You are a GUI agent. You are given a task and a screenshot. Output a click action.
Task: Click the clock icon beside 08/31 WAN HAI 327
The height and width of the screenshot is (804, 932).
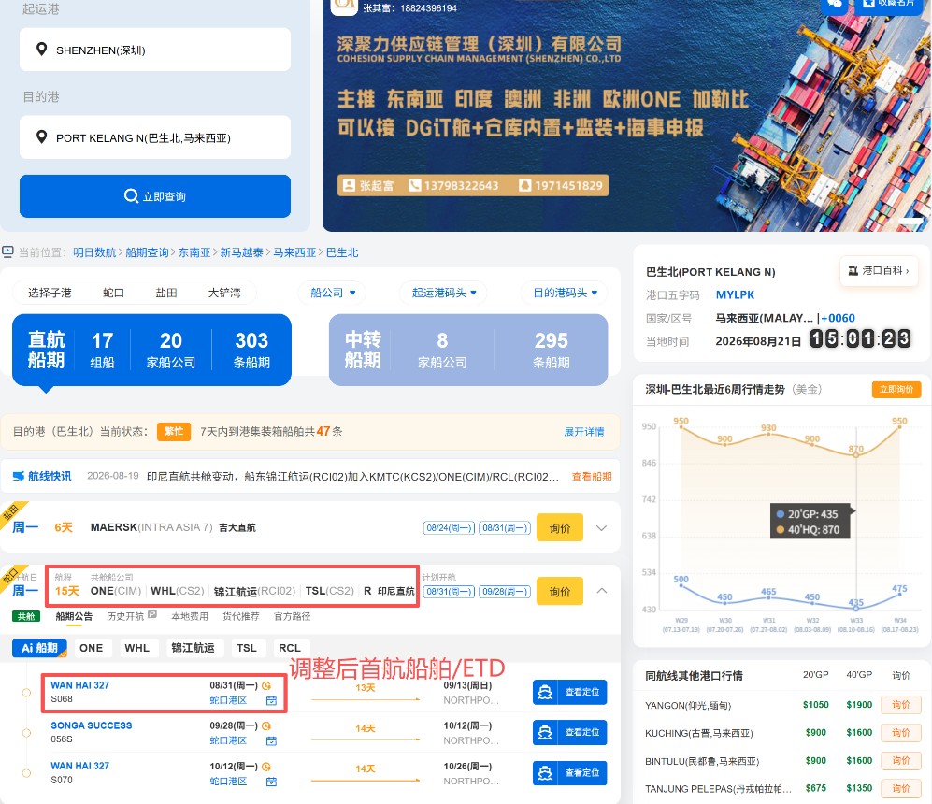[266, 685]
